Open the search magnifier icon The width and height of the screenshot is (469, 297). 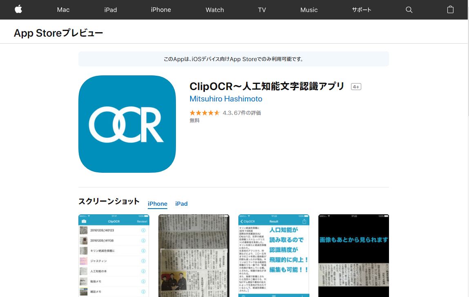click(x=409, y=10)
